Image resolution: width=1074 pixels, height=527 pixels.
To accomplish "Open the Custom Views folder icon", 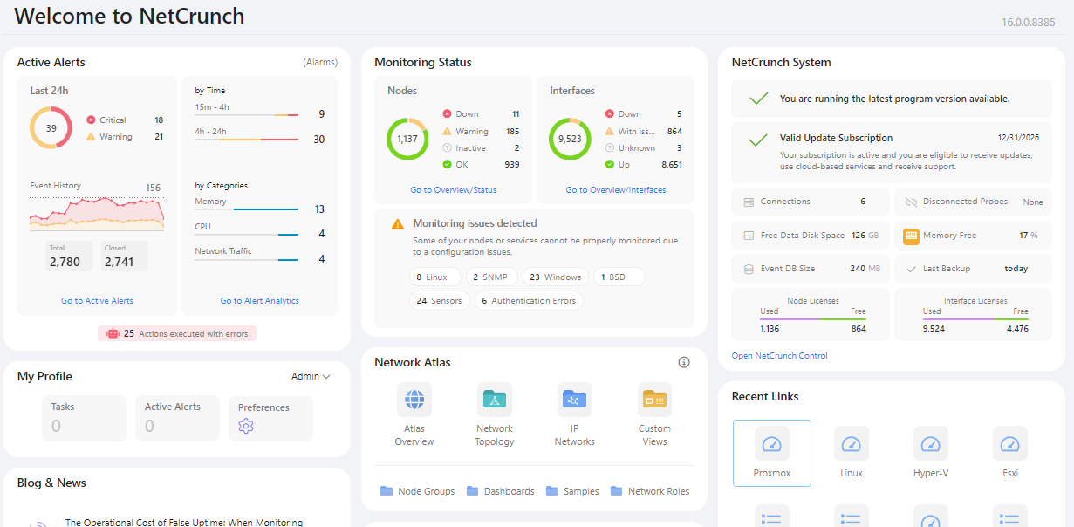I will click(654, 400).
